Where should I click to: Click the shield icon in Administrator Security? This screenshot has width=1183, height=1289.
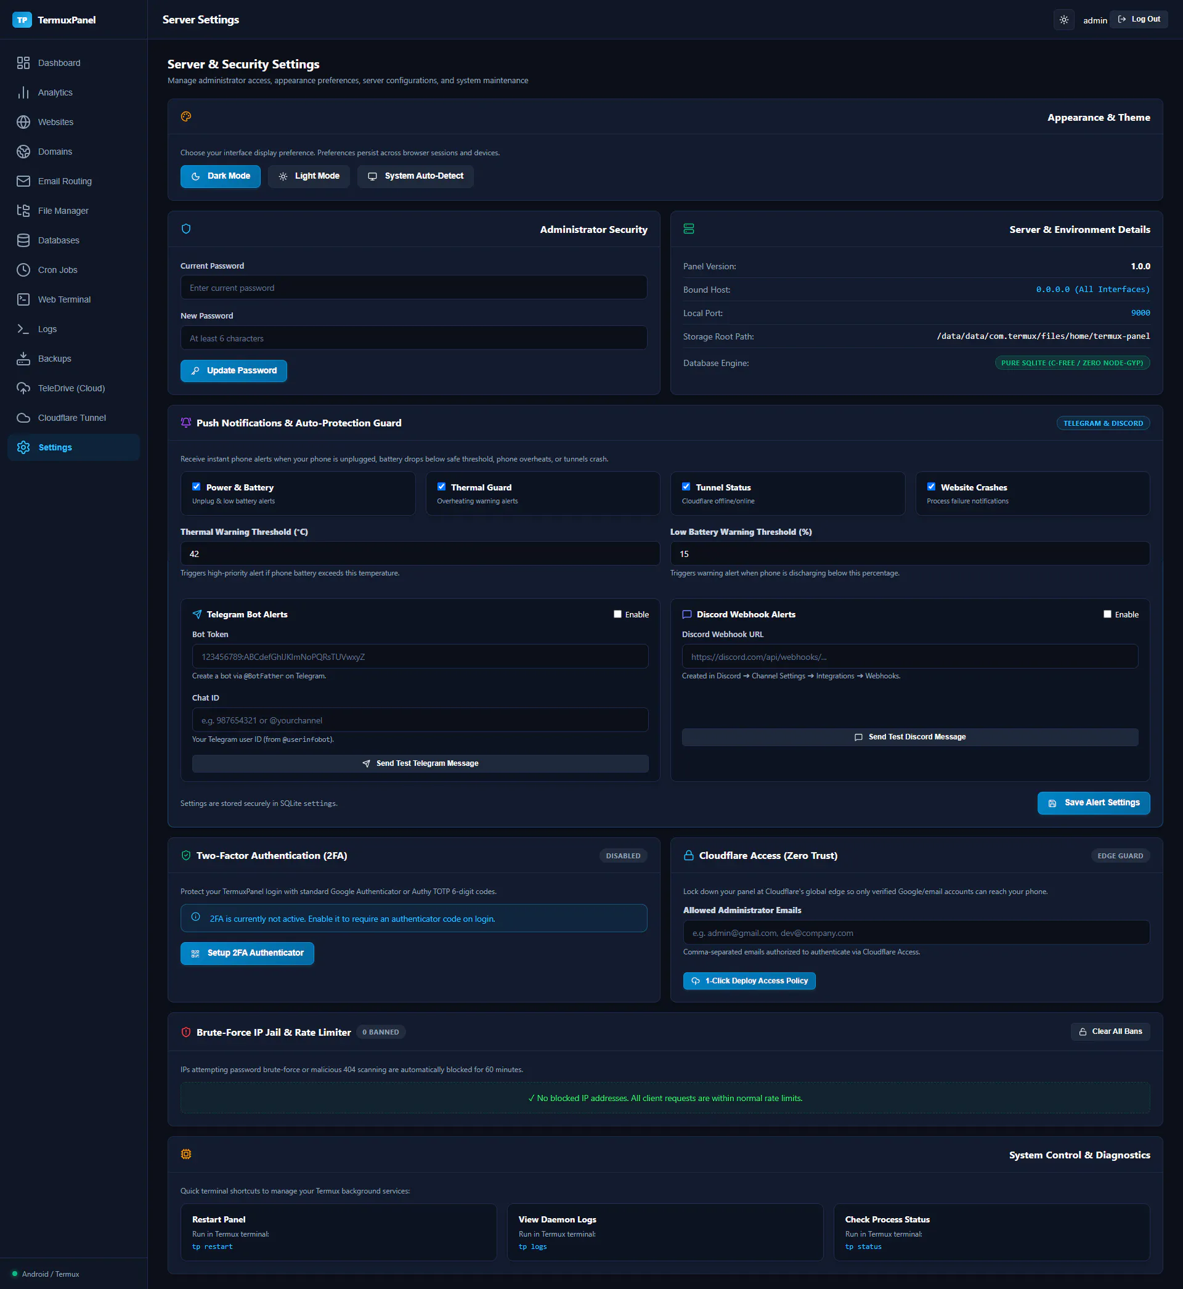coord(186,229)
